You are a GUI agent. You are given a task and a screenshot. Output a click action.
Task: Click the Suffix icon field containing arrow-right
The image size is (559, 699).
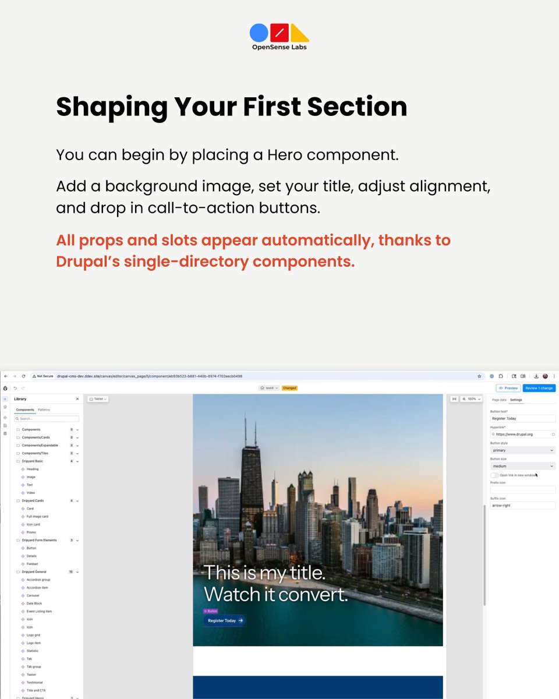pos(523,506)
